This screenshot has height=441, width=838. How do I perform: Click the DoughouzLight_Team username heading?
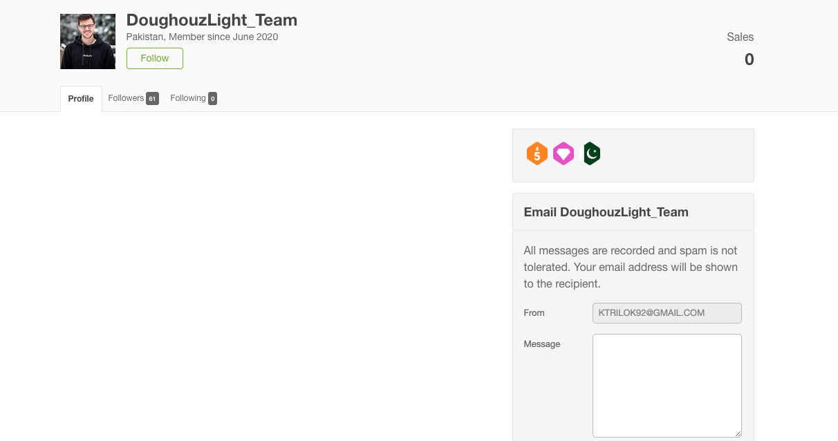coord(212,20)
